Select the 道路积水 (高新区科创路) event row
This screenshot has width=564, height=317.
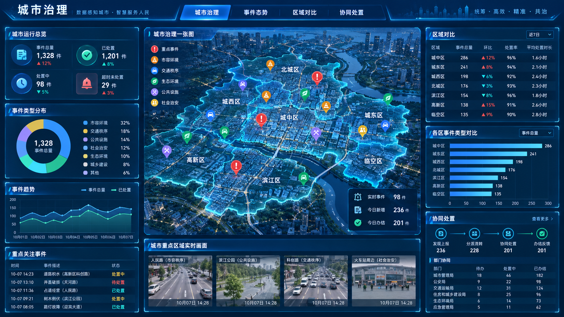(72, 274)
